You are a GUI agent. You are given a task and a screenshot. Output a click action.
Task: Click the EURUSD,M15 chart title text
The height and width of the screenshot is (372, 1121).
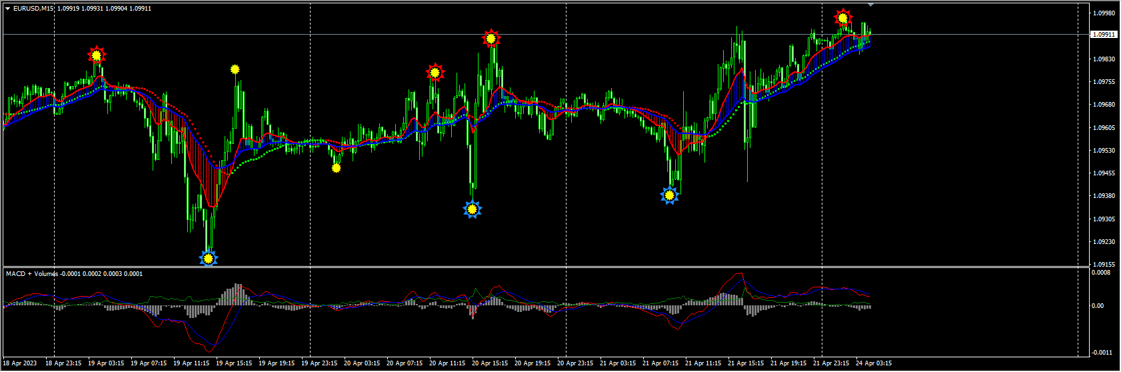tap(34, 9)
